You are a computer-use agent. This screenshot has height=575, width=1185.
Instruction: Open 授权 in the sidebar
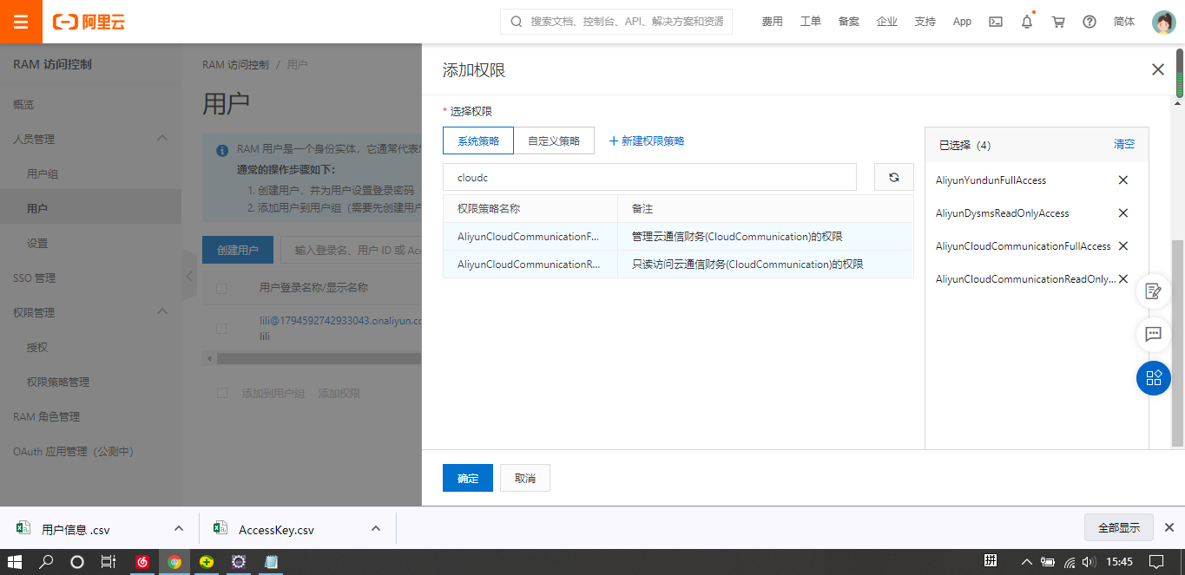click(37, 347)
